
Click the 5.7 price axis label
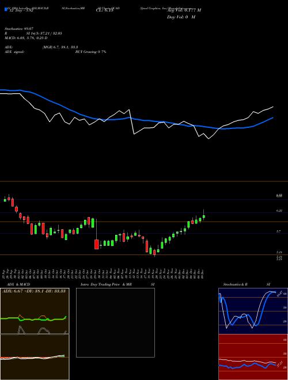[x=279, y=231]
